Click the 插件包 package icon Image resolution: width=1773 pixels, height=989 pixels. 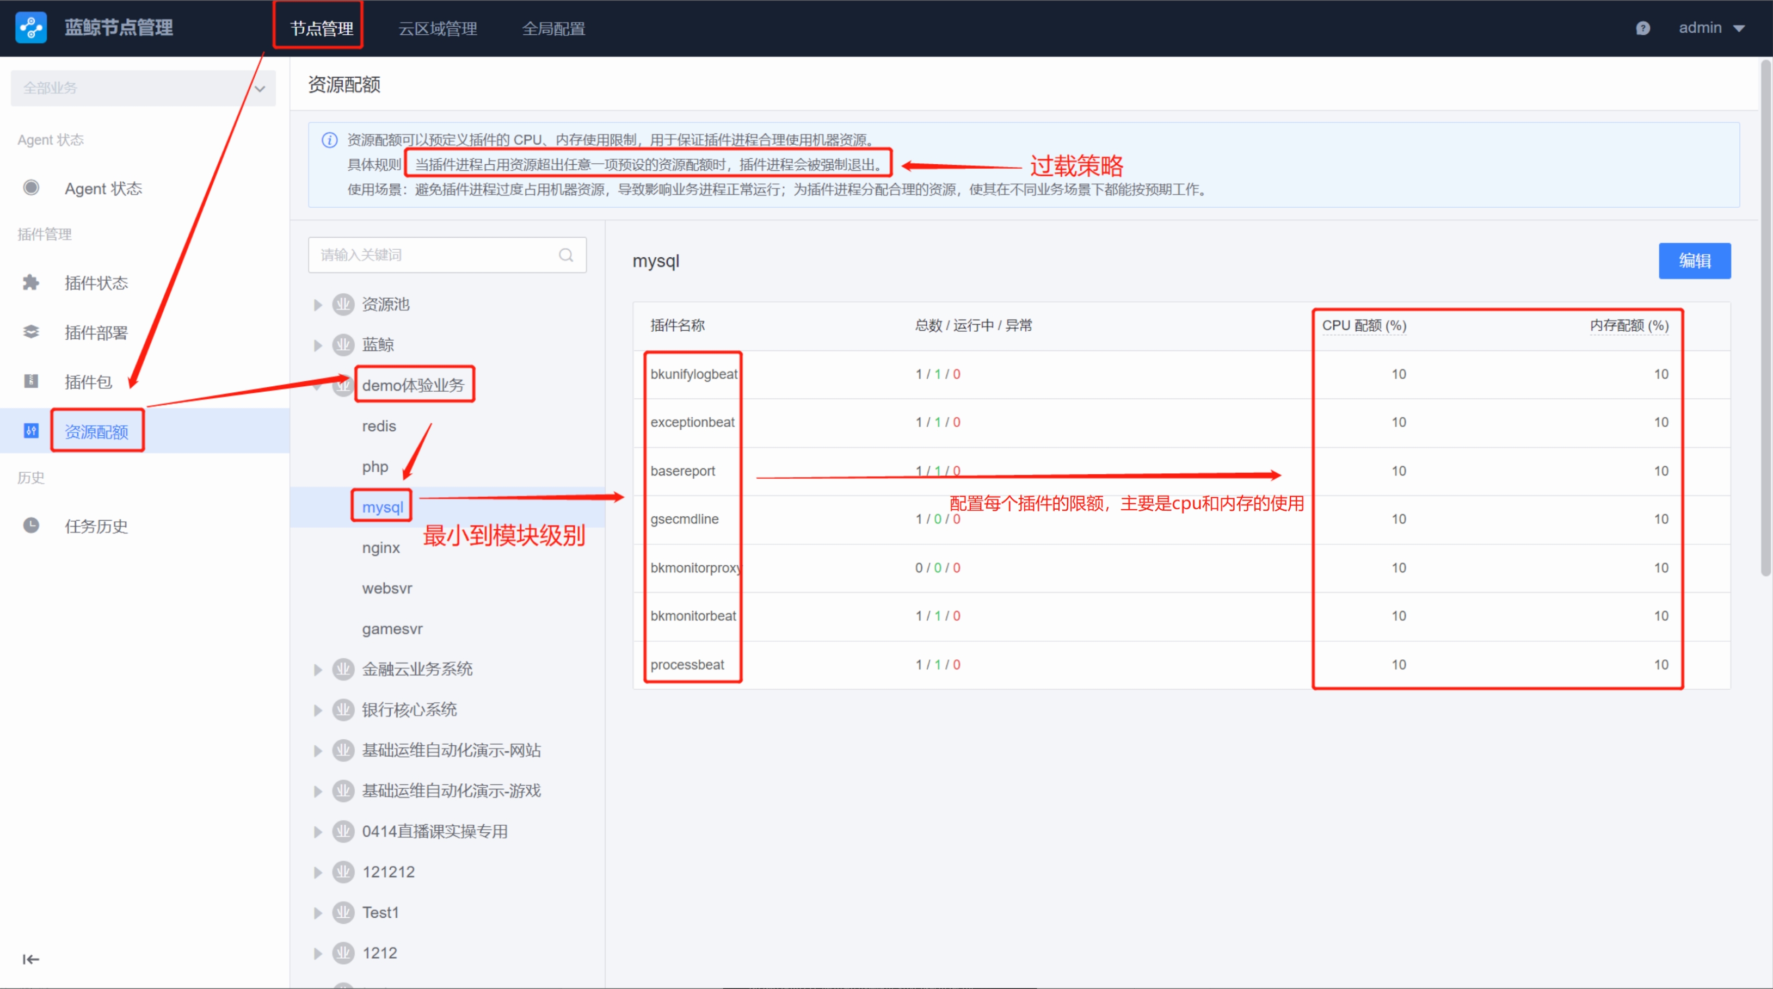click(x=31, y=381)
